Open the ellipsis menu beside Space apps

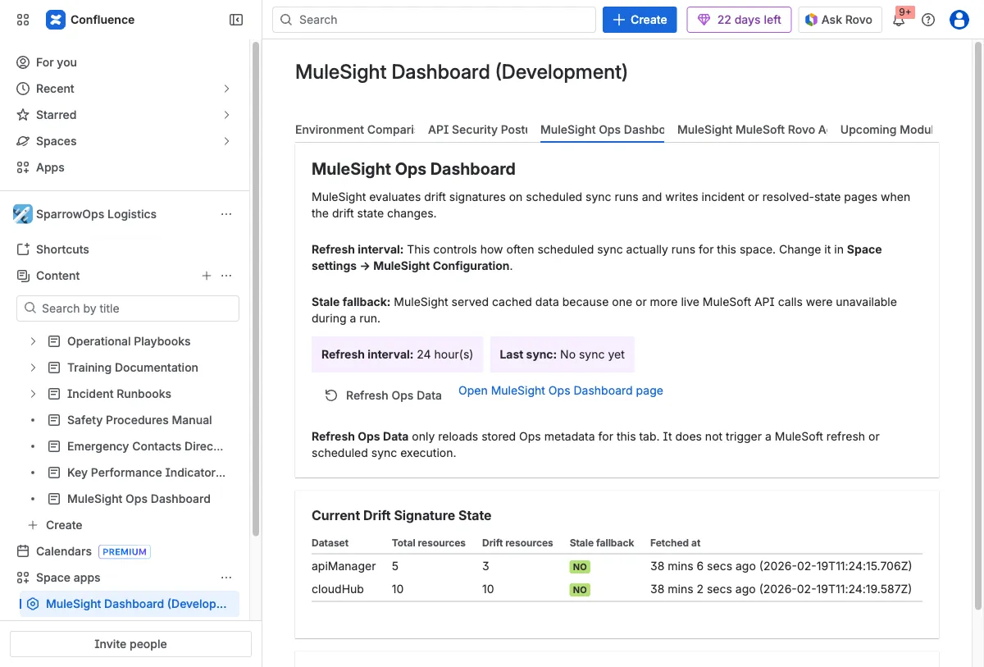(226, 578)
